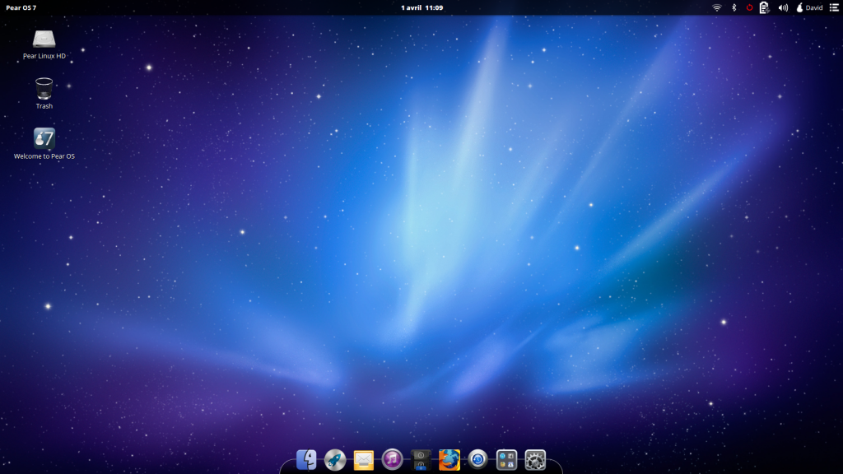
Task: Launch the rocket Launchpad app in dock
Action: point(335,459)
